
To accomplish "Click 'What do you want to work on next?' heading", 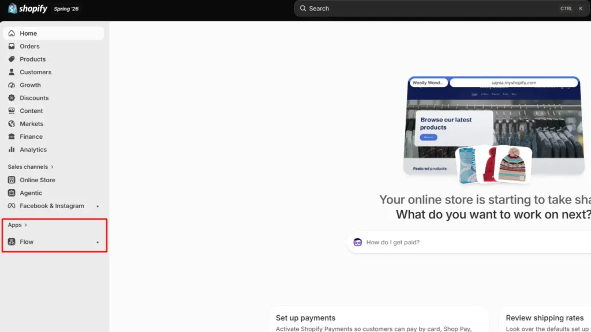I will (493, 214).
